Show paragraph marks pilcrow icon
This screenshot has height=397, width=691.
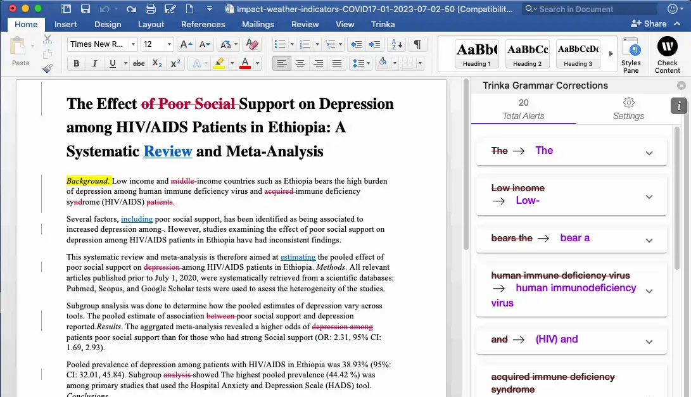[417, 44]
